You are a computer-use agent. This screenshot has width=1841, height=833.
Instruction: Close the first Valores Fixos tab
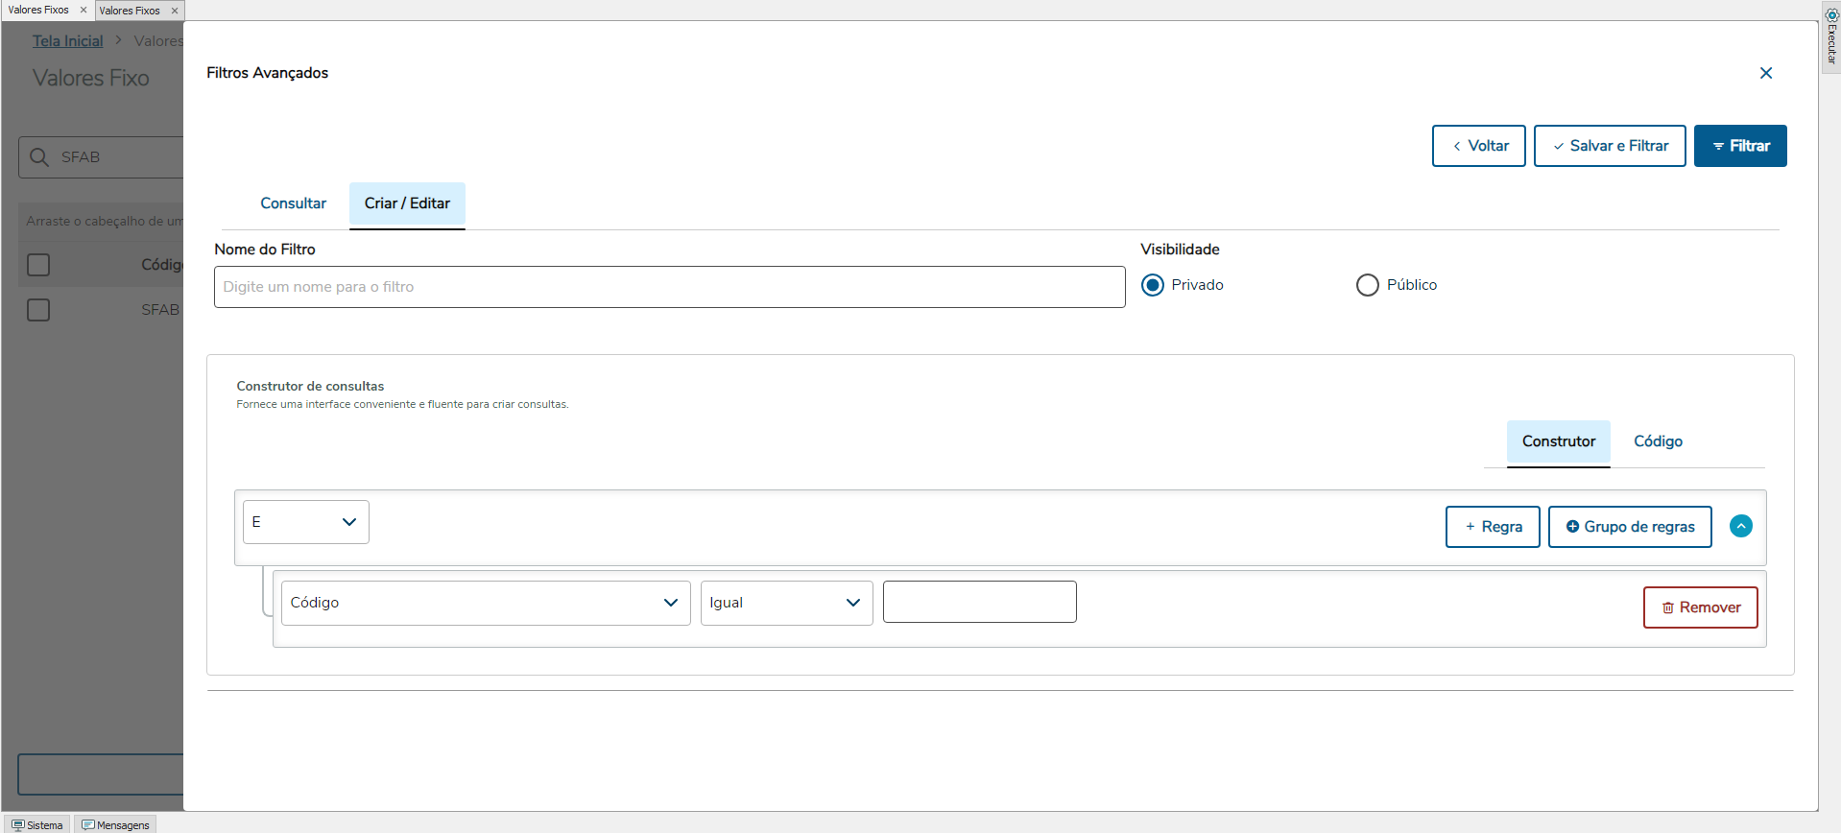click(84, 11)
